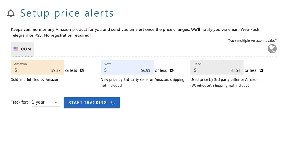Image resolution: width=286 pixels, height=141 pixels.
Task: Select the .COM locale tab
Action: pos(22,49)
